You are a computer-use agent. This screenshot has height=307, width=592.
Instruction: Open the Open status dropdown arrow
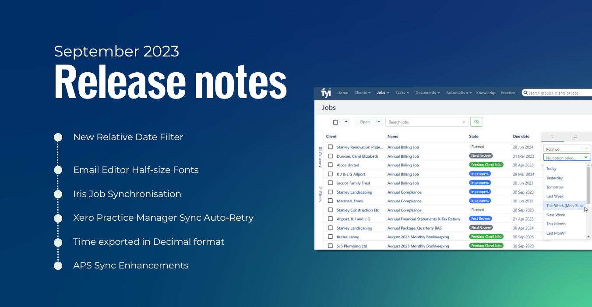[379, 122]
